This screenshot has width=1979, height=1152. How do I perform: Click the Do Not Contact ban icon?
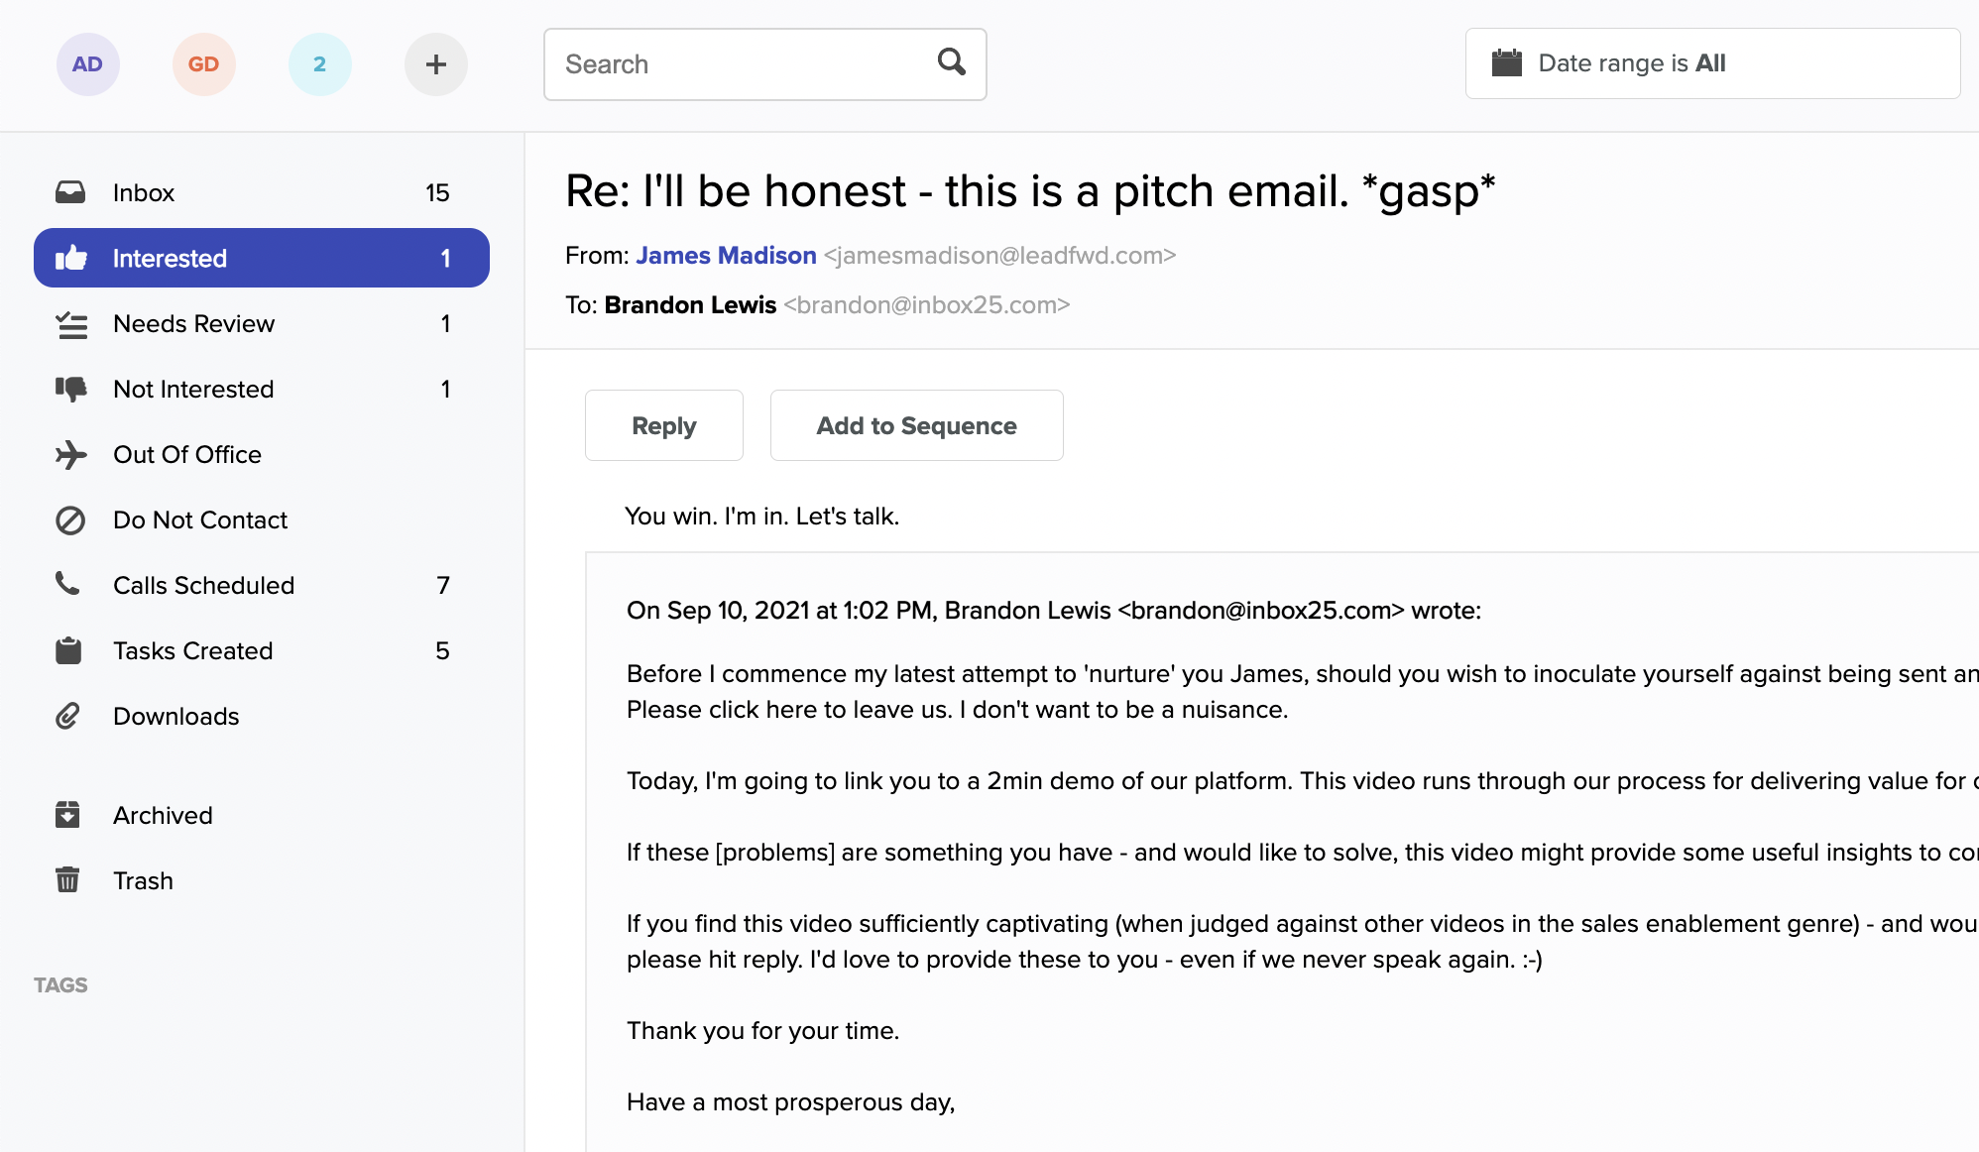70,520
